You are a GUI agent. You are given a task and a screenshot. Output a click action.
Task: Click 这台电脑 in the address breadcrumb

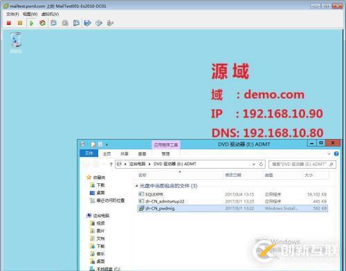pos(137,164)
